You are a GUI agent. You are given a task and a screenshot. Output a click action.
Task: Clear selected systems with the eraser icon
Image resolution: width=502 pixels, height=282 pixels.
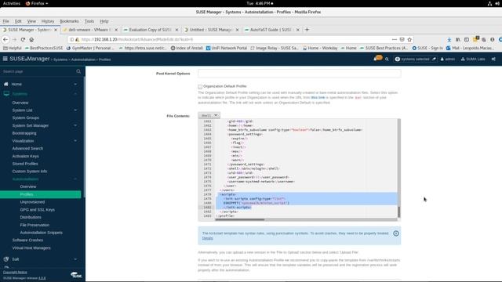point(434,60)
